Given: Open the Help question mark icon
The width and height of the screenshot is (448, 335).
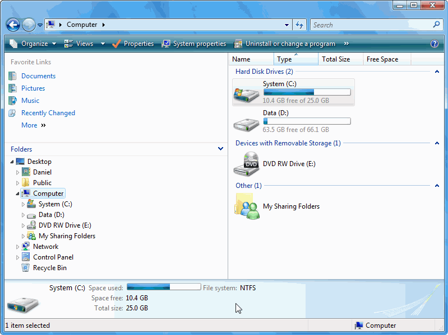Looking at the screenshot, I should click(434, 44).
